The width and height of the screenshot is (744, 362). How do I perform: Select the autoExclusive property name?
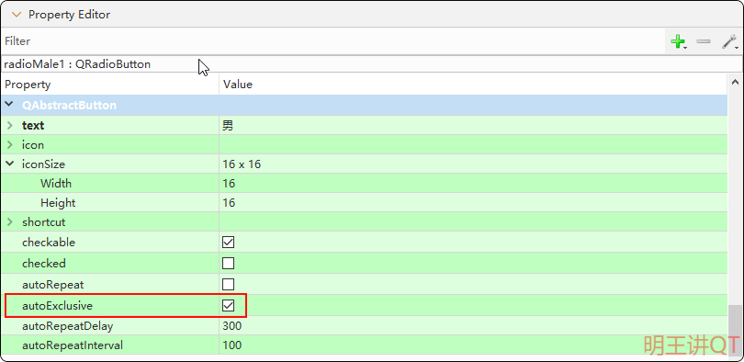58,306
